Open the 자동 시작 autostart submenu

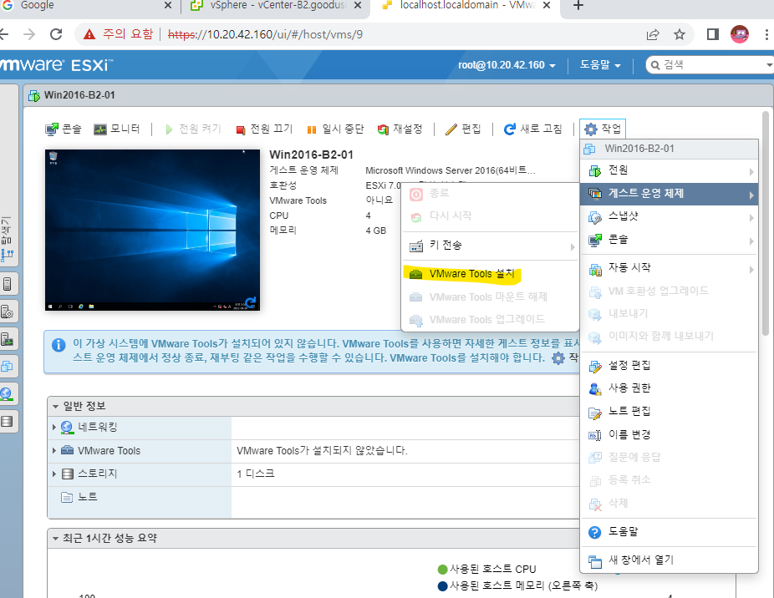[x=669, y=268]
